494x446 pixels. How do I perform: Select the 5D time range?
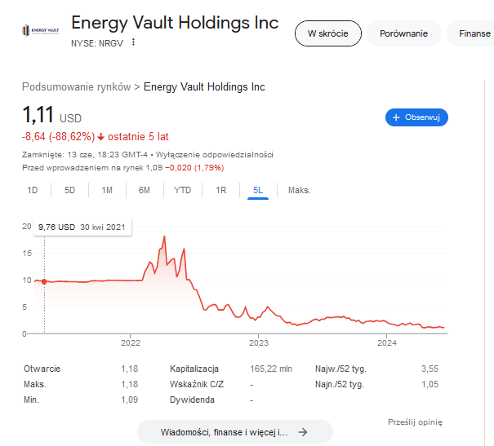[69, 190]
